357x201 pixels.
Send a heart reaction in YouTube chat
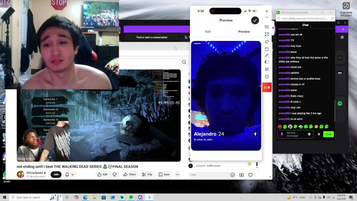[250, 175]
